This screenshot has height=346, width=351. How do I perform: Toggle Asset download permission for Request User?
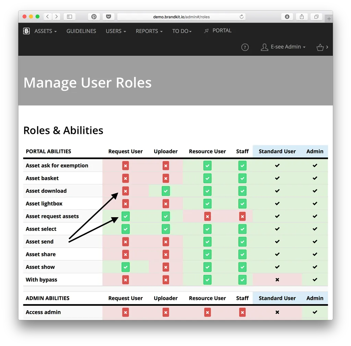125,191
